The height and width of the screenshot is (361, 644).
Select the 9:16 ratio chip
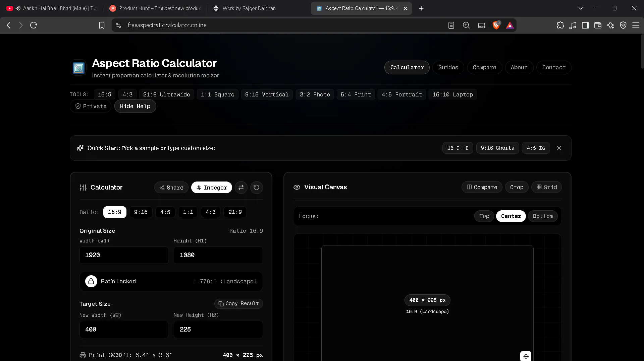click(141, 212)
